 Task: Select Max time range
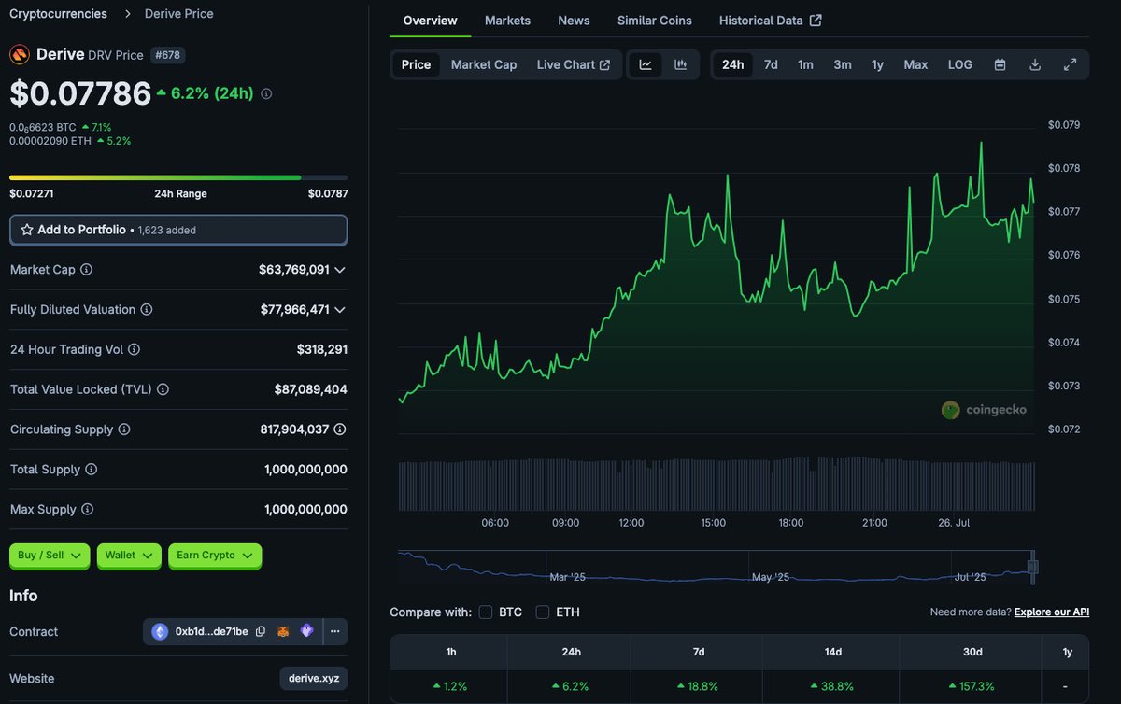(915, 64)
